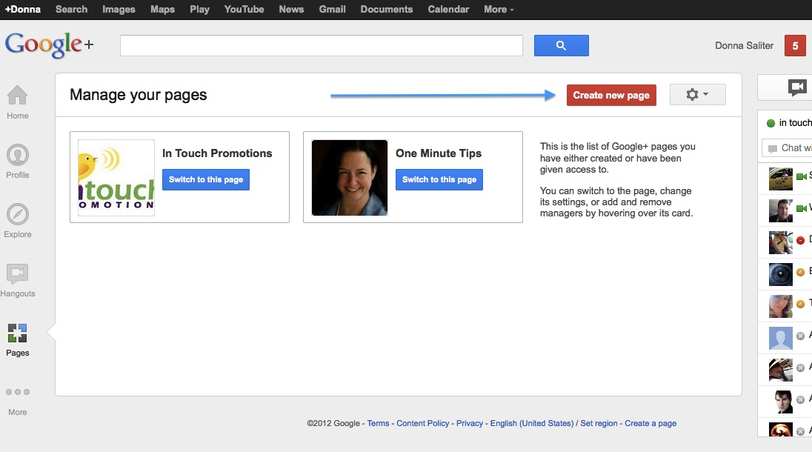Screen dimensions: 812x452
Task: Open Play in the top bar
Action: [199, 10]
